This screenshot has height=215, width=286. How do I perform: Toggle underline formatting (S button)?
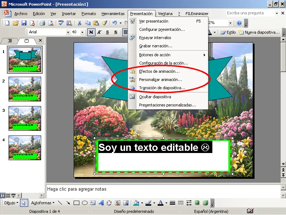tap(107, 32)
